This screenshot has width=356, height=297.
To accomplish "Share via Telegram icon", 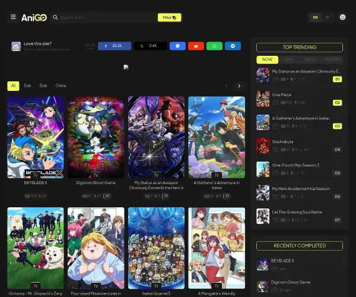I will point(233,46).
